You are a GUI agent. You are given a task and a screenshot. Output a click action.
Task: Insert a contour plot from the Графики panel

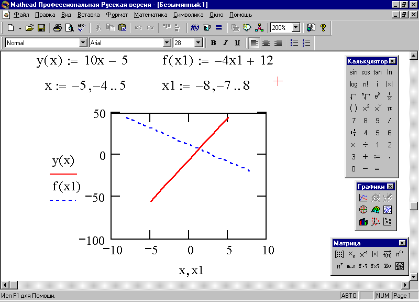click(388, 210)
